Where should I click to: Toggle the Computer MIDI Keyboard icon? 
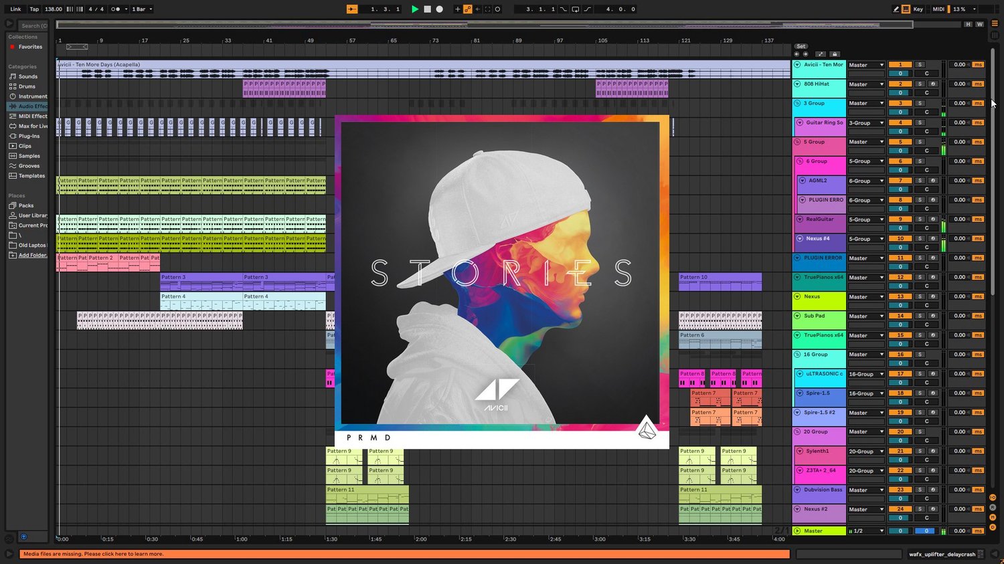tap(906, 9)
